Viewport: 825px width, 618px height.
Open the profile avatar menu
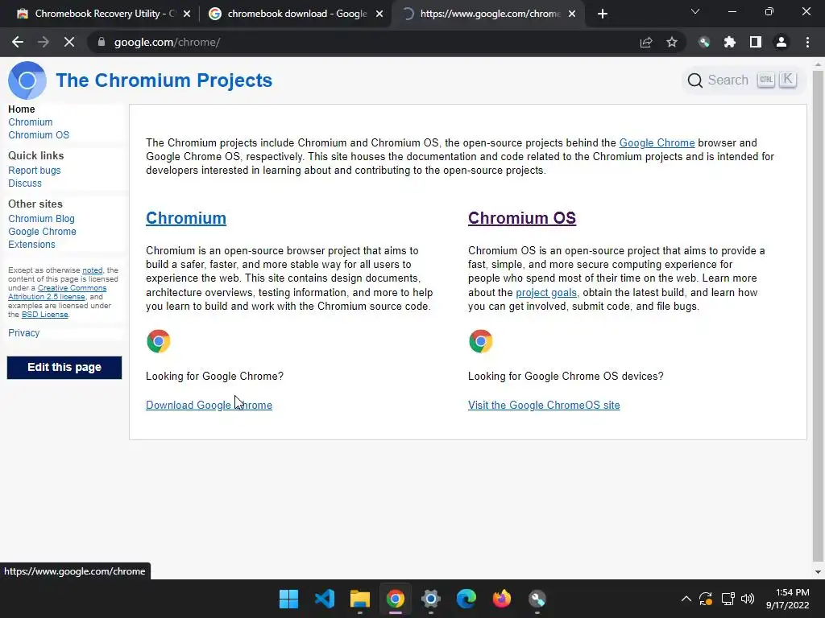(x=781, y=42)
